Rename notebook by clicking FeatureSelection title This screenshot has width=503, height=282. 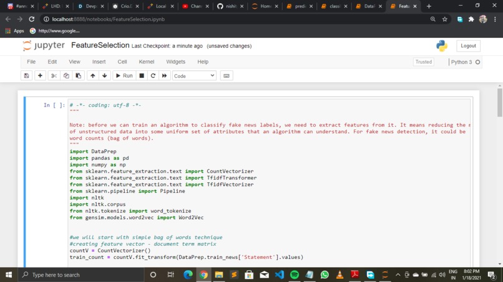100,45
